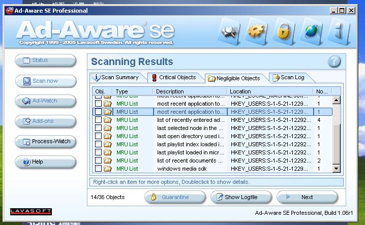
Task: Click the Status sidebar button
Action: [45, 60]
